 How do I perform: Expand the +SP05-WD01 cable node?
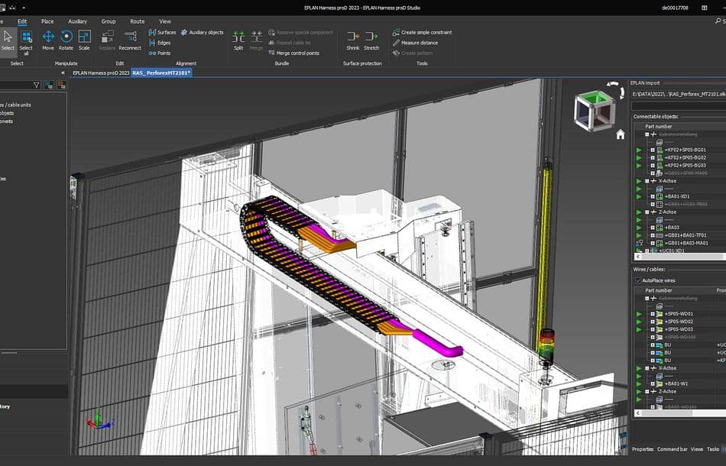653,314
